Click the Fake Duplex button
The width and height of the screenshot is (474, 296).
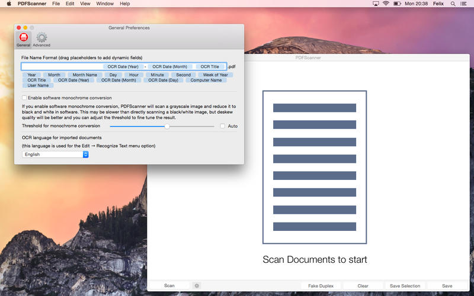[321, 285]
